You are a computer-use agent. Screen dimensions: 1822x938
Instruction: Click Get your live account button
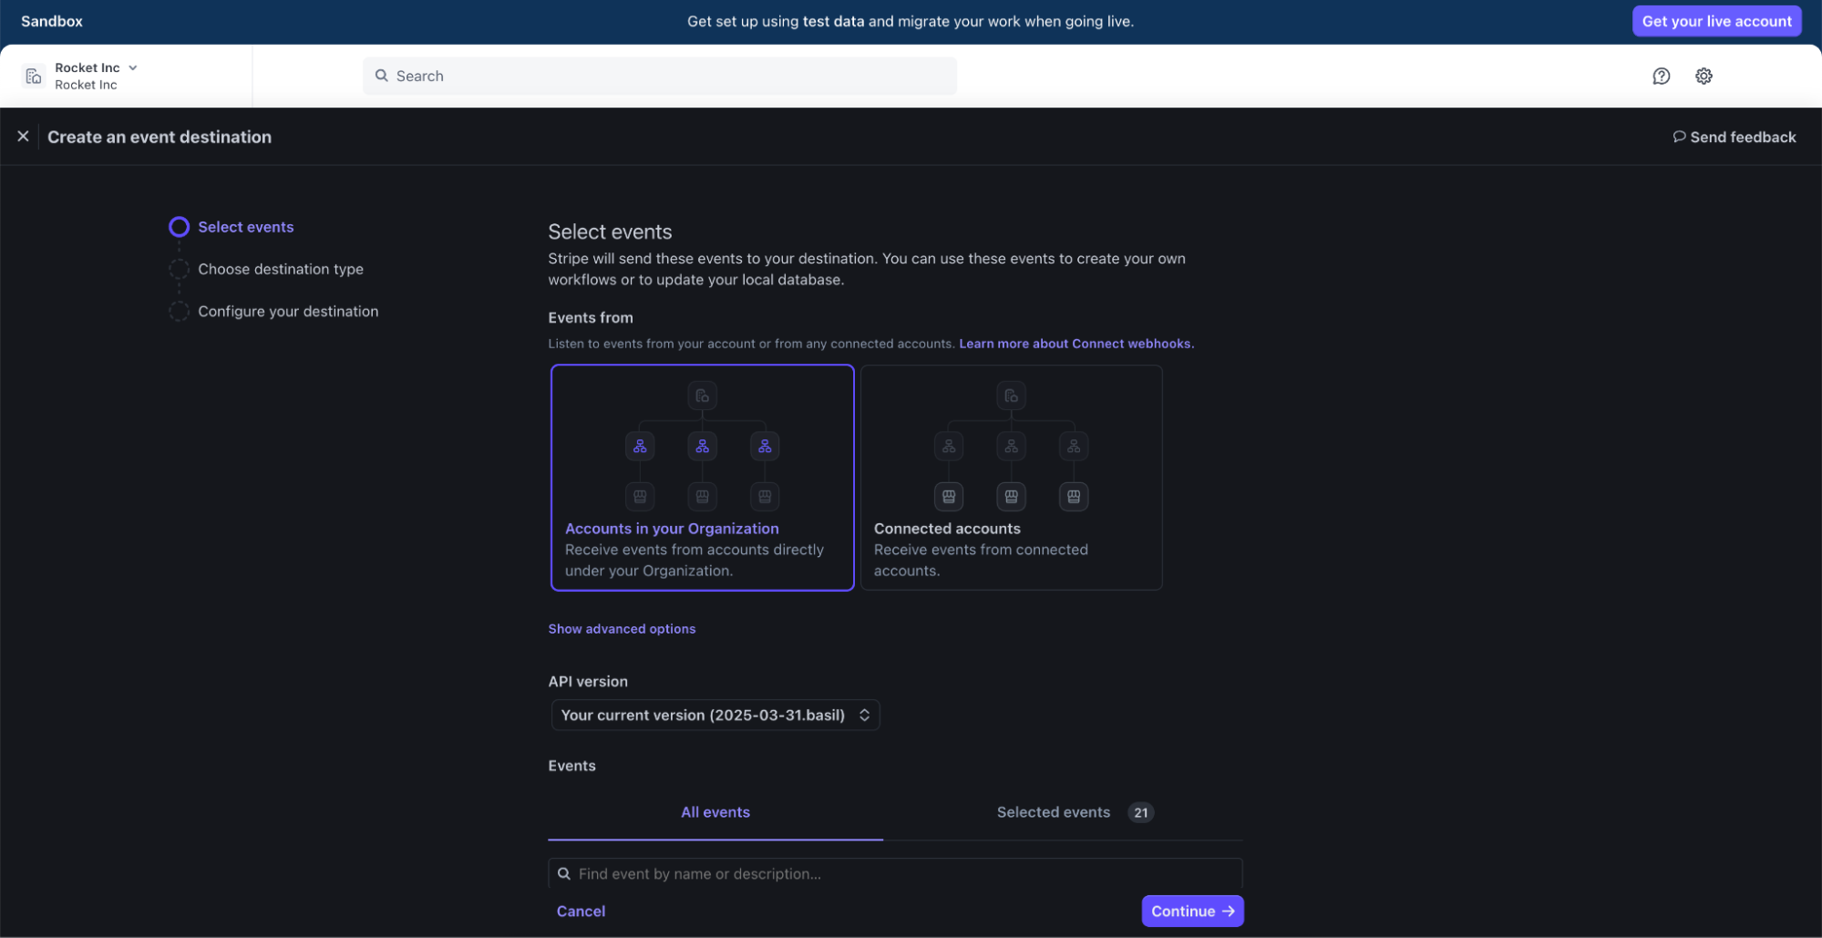click(1715, 22)
